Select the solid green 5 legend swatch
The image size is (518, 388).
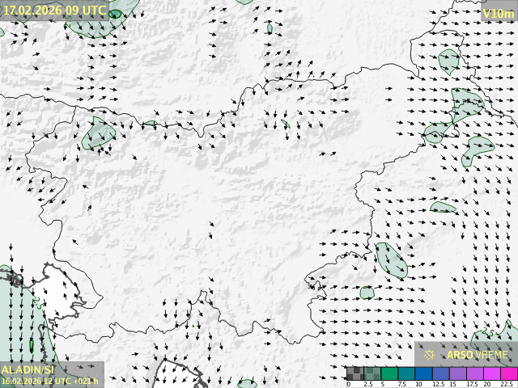coord(388,373)
